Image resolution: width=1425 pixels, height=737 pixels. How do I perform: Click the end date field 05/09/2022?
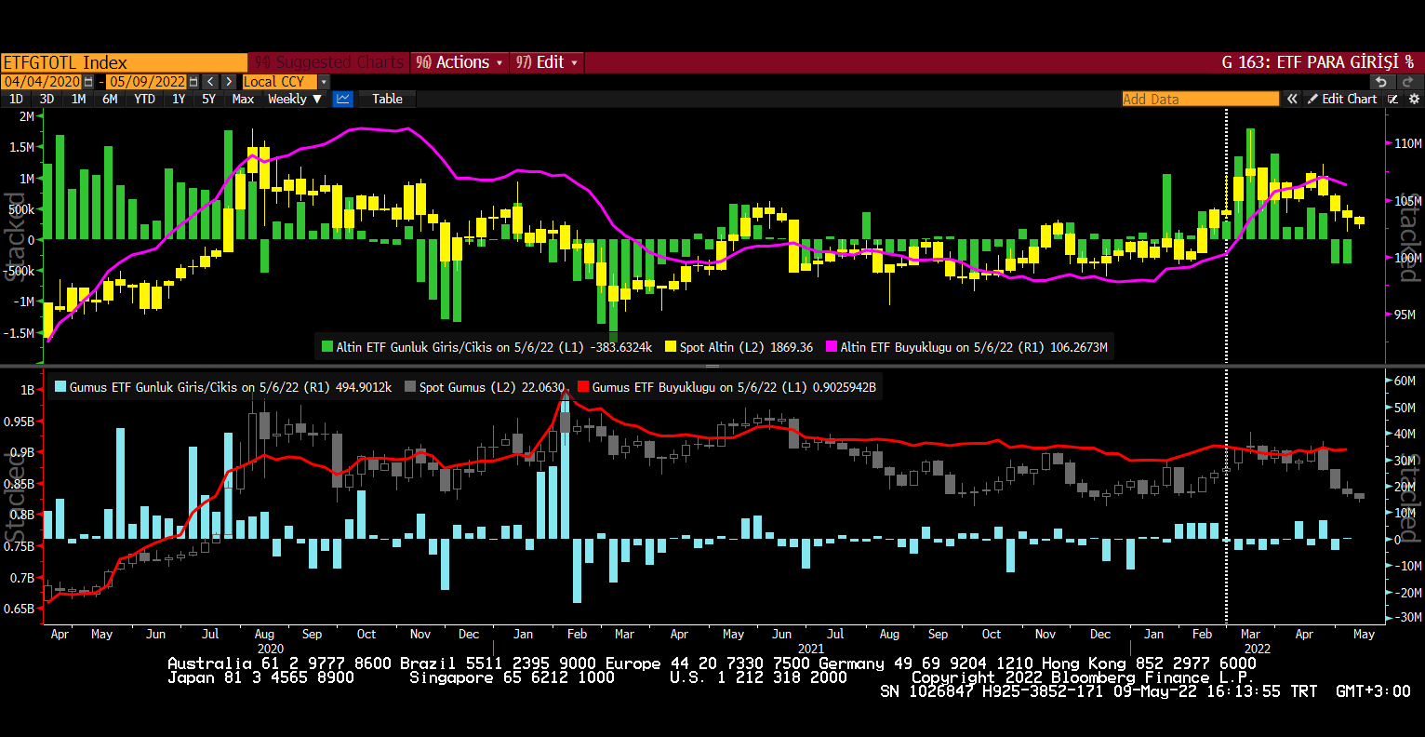coord(147,82)
